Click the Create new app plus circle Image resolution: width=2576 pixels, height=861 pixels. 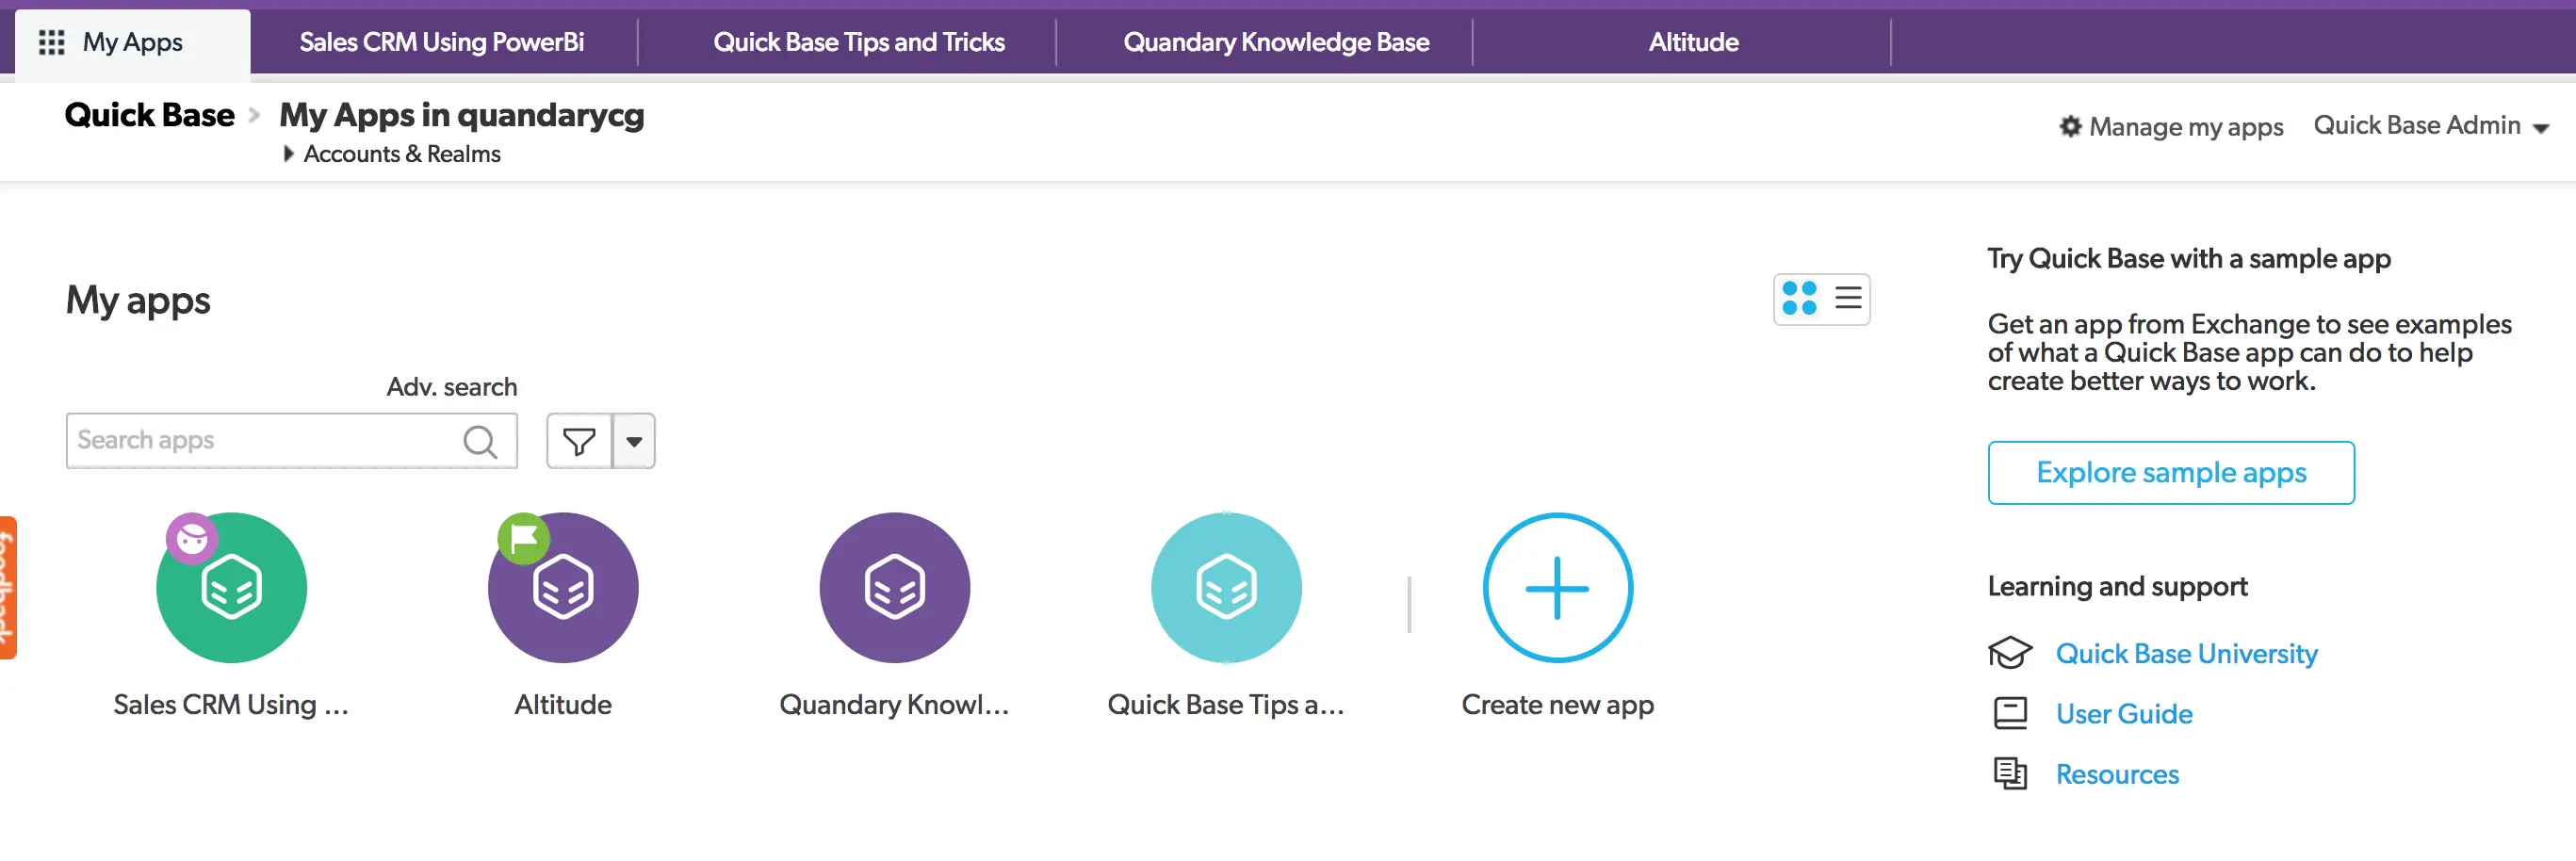click(1556, 588)
